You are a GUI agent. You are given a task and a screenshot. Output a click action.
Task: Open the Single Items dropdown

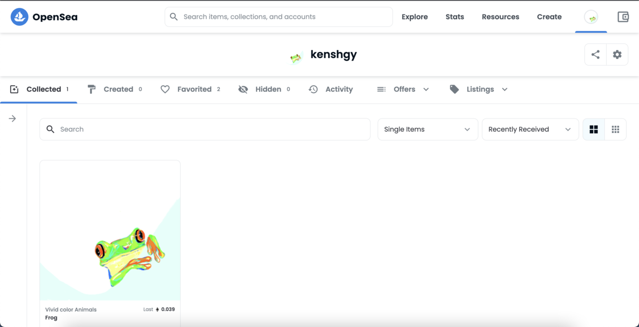pyautogui.click(x=427, y=129)
